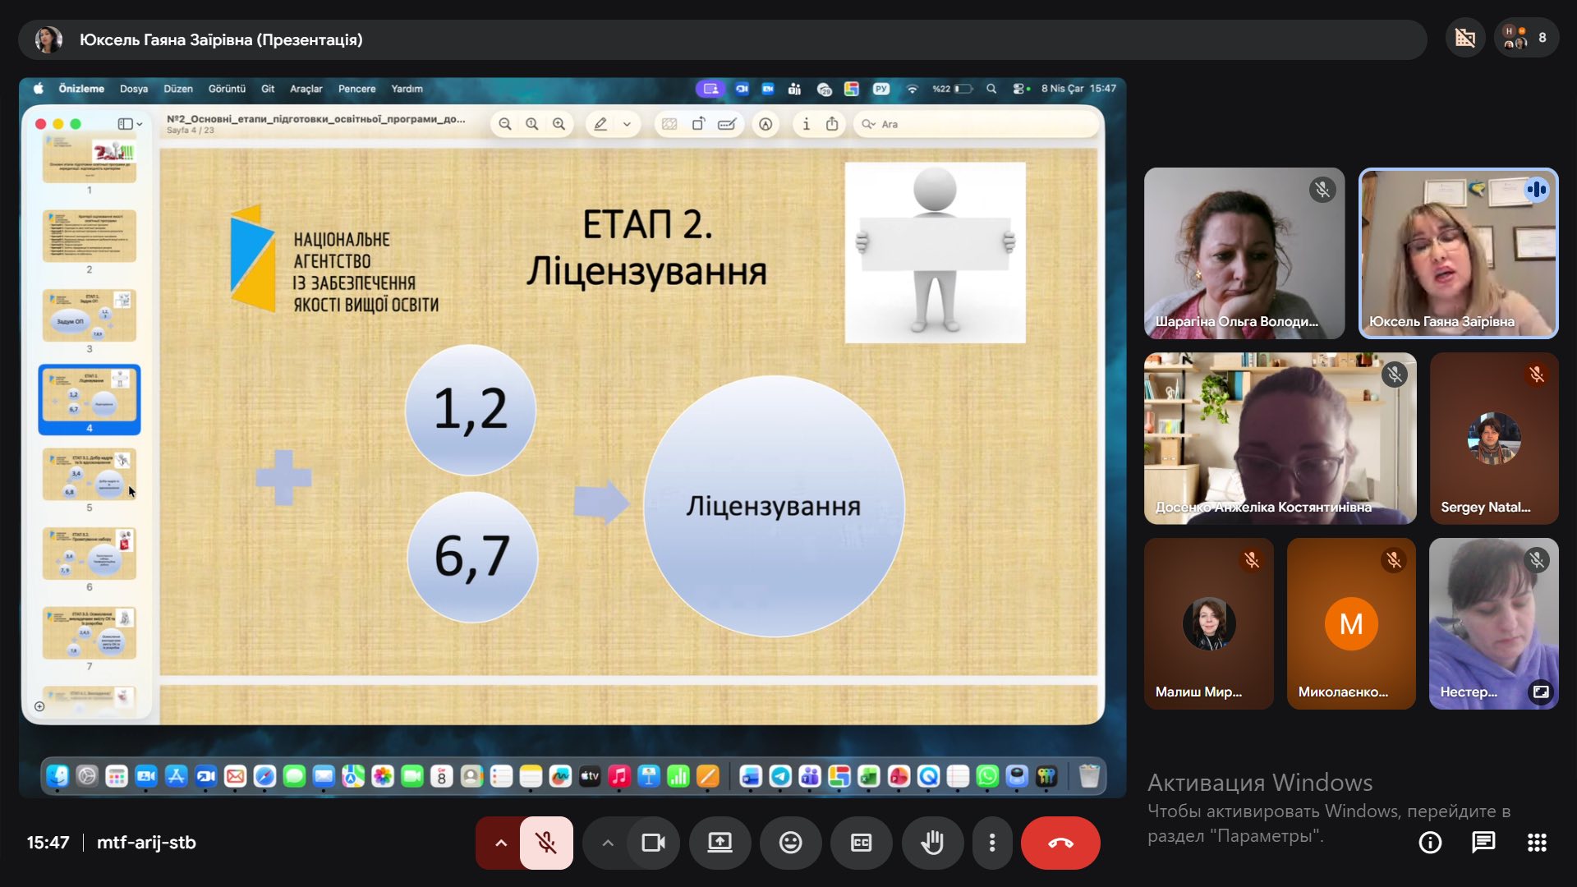Open the emoji reactions button
This screenshot has height=887, width=1577.
point(790,843)
